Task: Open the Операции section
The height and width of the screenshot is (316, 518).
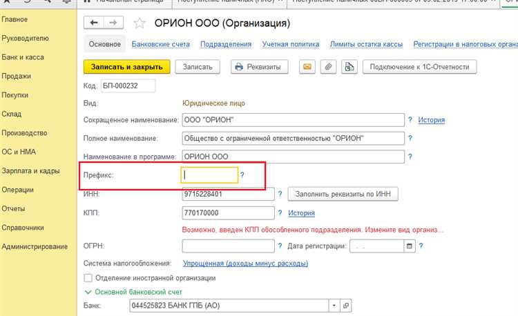Action: tap(18, 190)
